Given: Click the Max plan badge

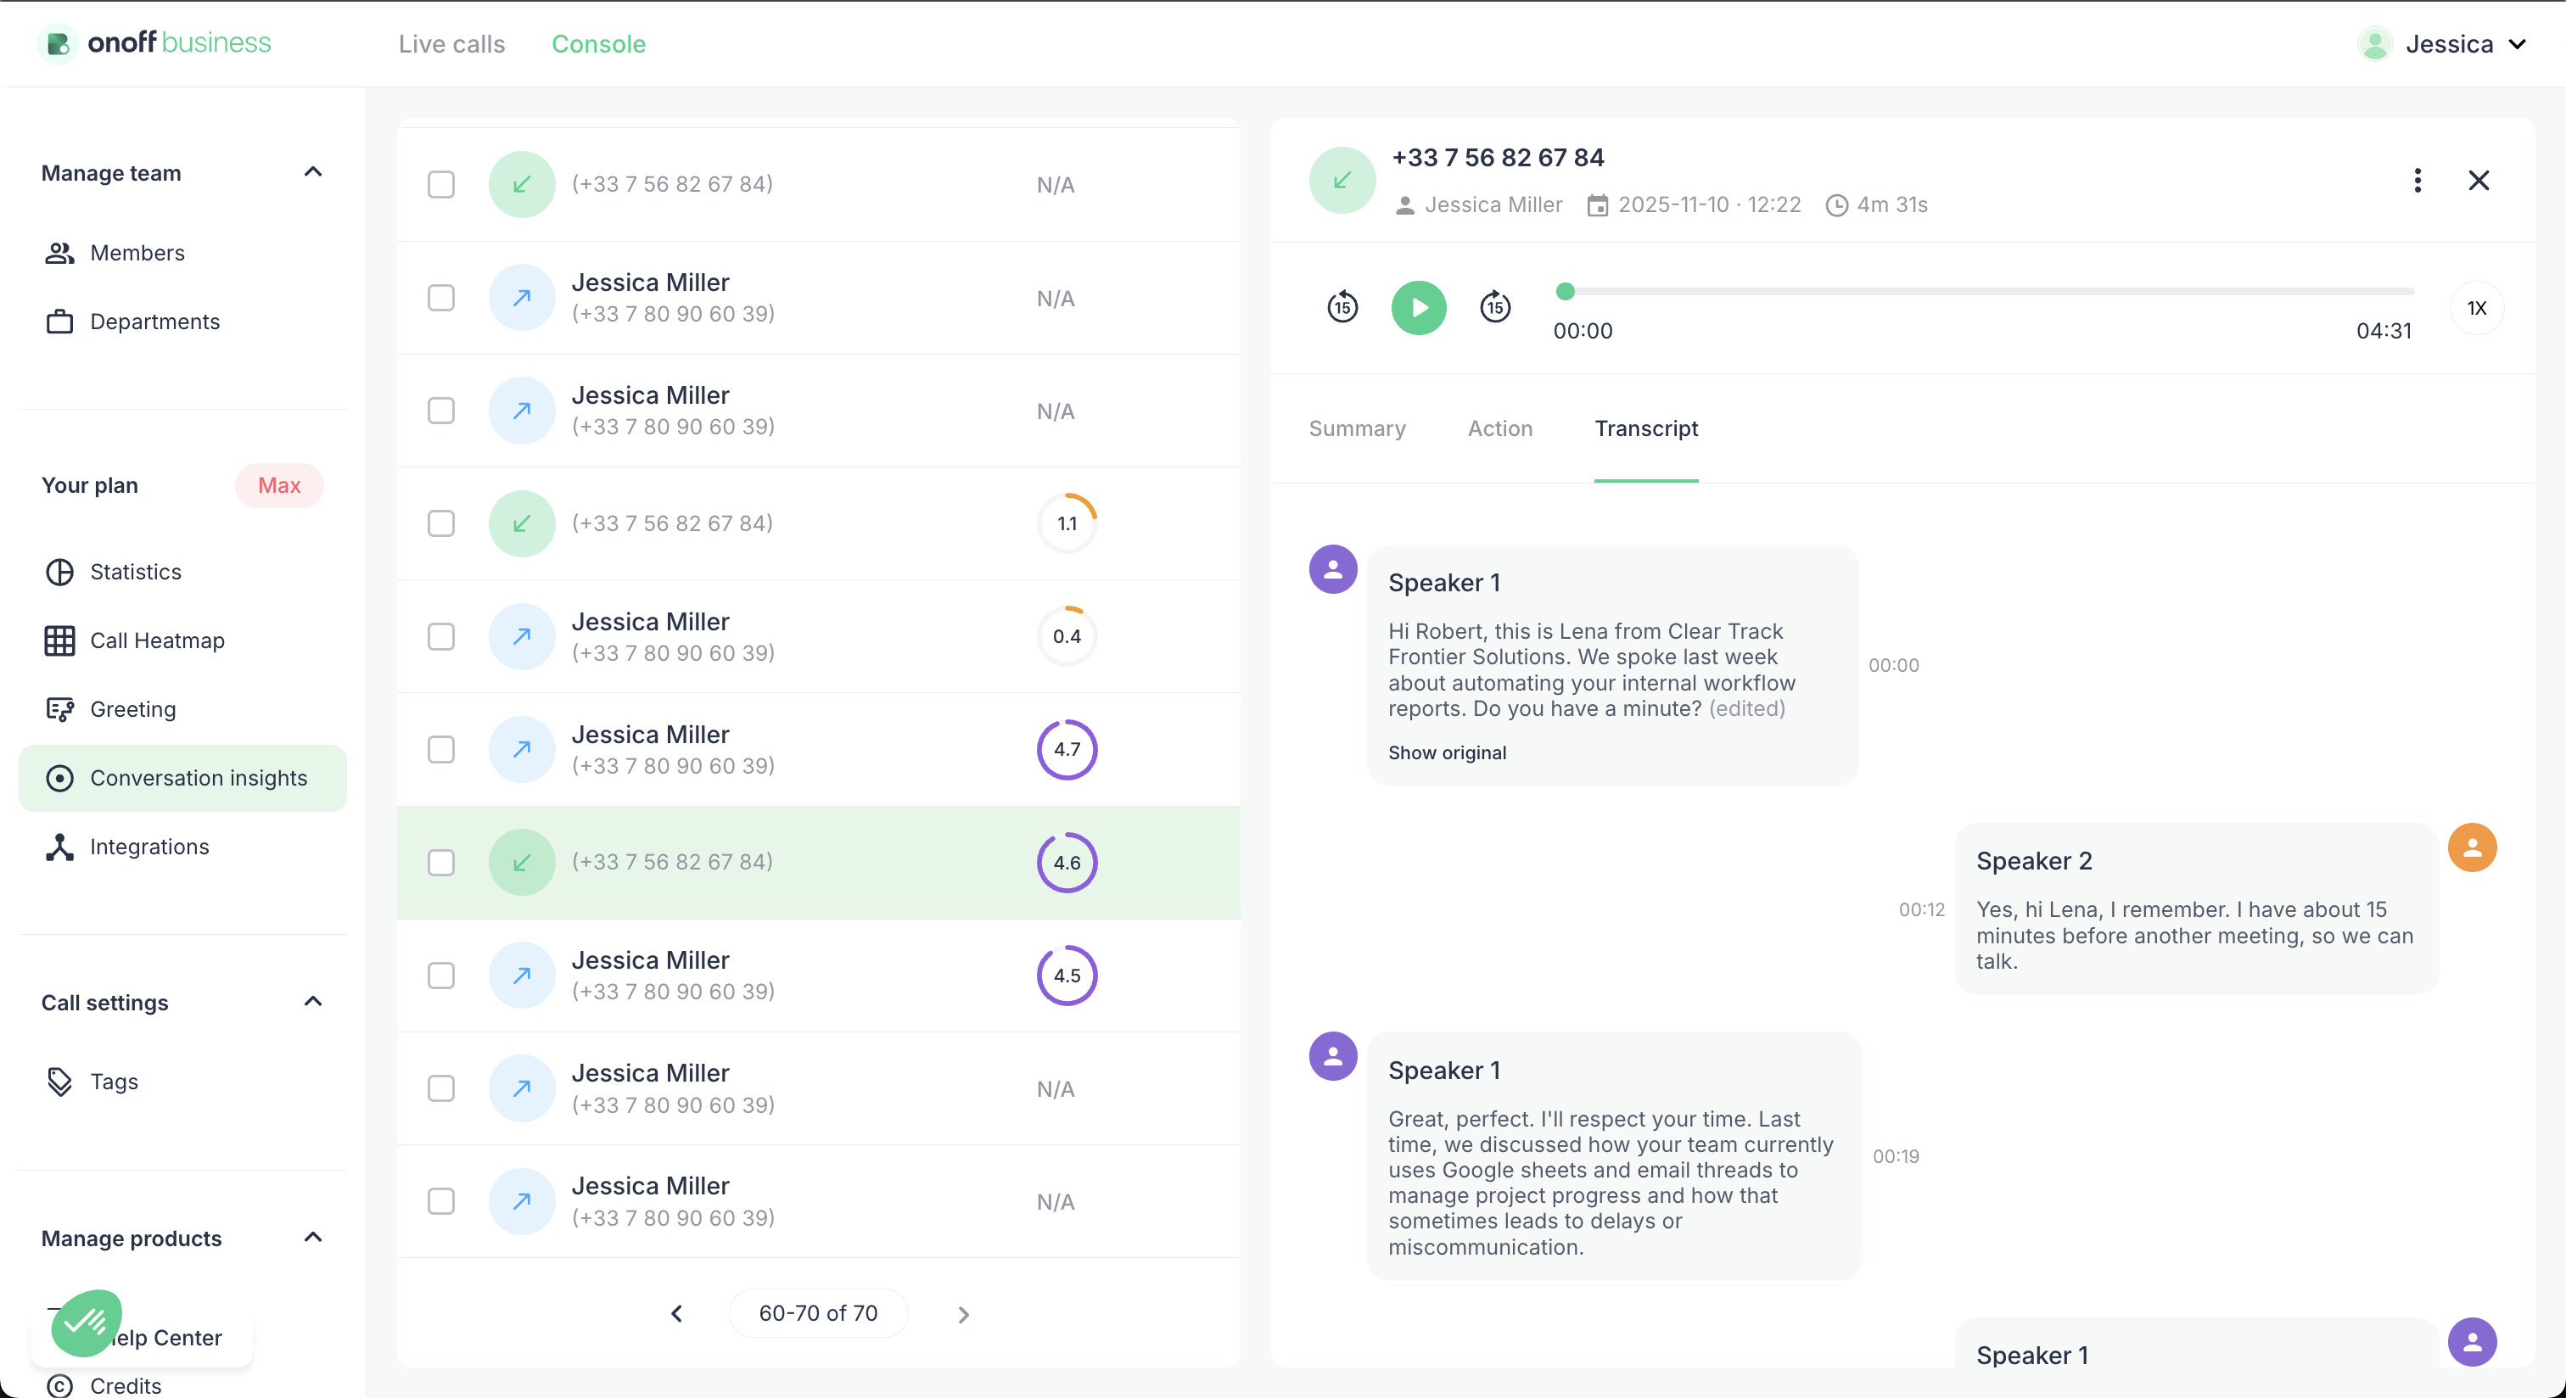Looking at the screenshot, I should coord(279,485).
